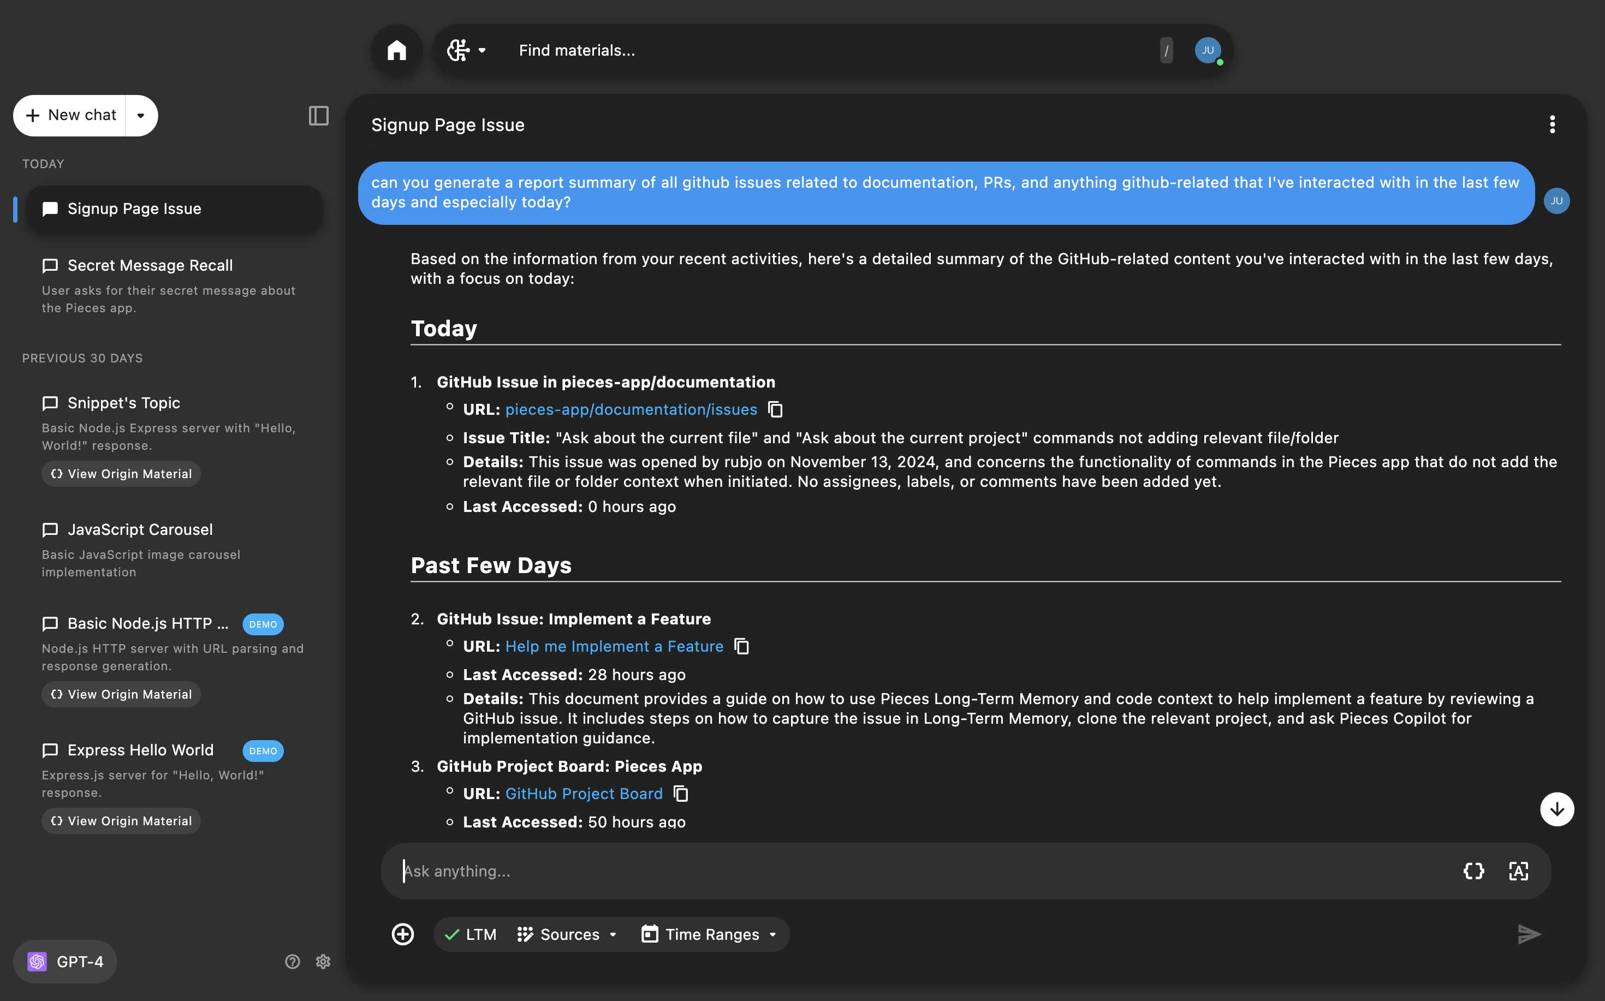Screen dimensions: 1605x1001
Task: Add context with the plus circle icon
Action: click(x=402, y=934)
